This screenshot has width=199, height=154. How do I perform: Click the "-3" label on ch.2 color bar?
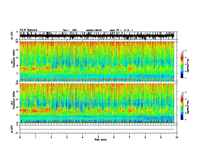(185, 92)
